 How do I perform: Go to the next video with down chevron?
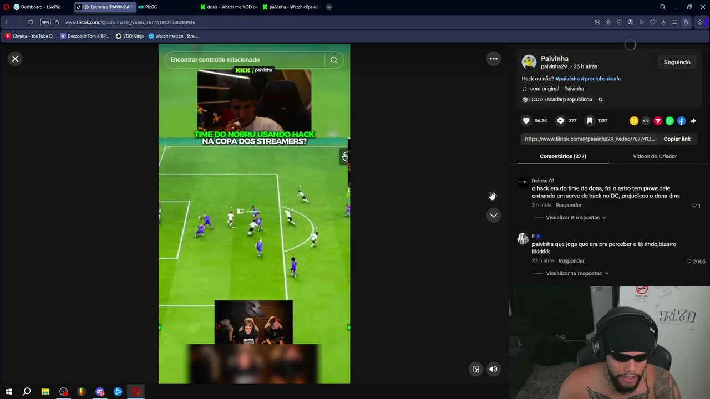click(494, 216)
